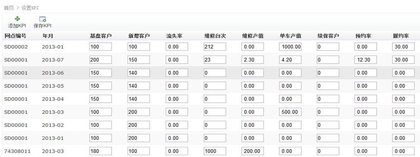Click the green plus 添加KPI icon
The height and width of the screenshot is (157, 420).
point(17,19)
